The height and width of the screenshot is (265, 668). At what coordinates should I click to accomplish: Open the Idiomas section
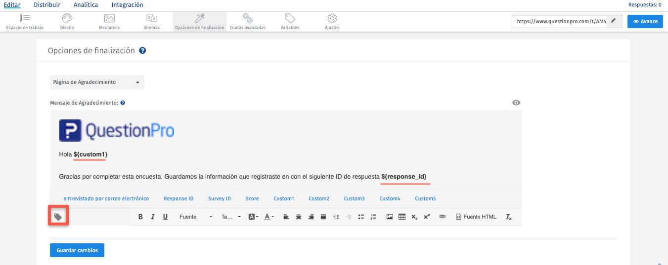click(x=152, y=22)
